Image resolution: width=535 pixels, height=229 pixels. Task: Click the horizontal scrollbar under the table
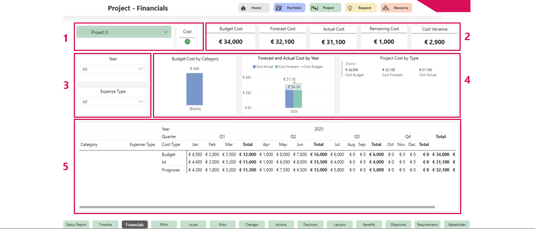pyautogui.click(x=257, y=207)
